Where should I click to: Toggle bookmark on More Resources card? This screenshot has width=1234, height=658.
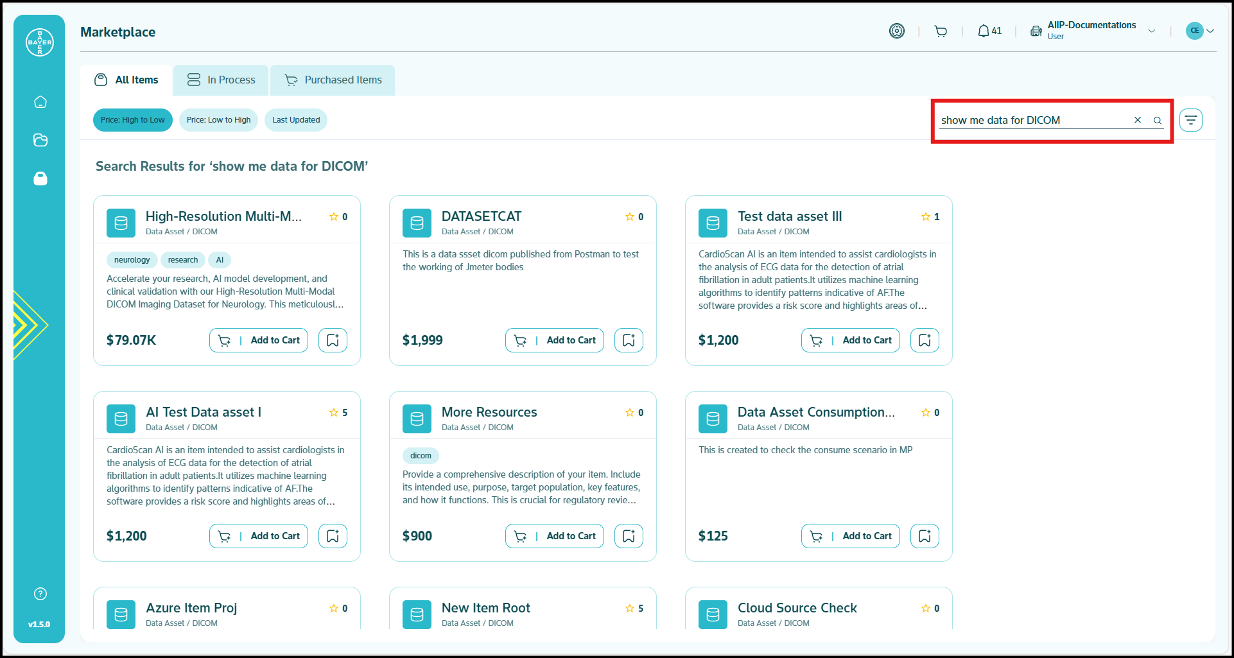click(x=629, y=536)
